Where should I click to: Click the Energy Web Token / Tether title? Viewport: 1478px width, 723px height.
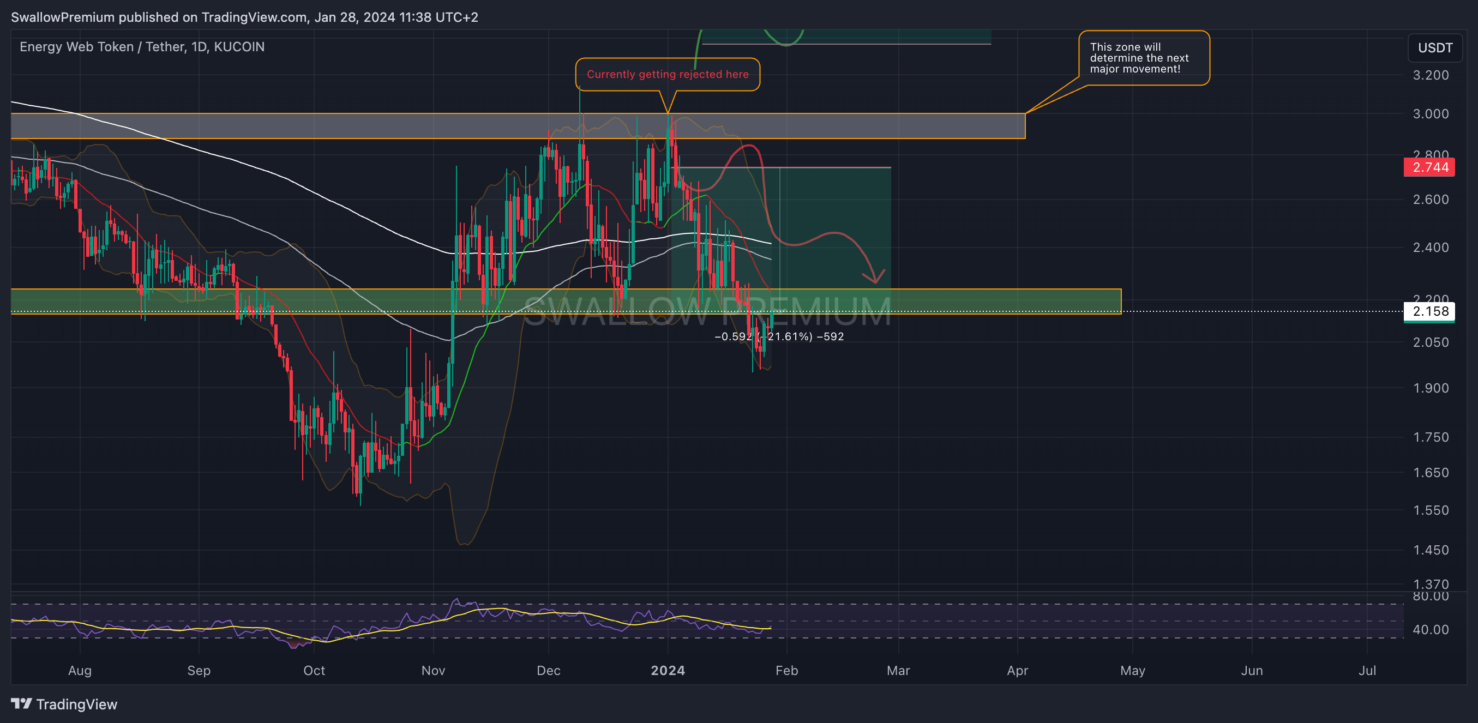pyautogui.click(x=142, y=47)
